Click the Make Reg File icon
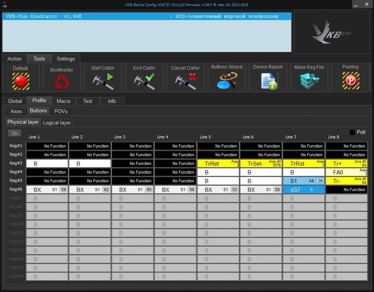The width and height of the screenshot is (374, 292). tap(309, 81)
